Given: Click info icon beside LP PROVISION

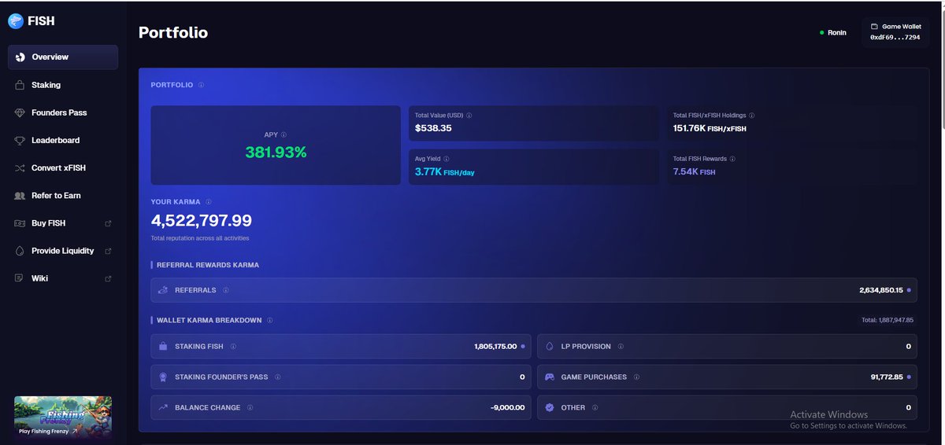Looking at the screenshot, I should pos(621,346).
